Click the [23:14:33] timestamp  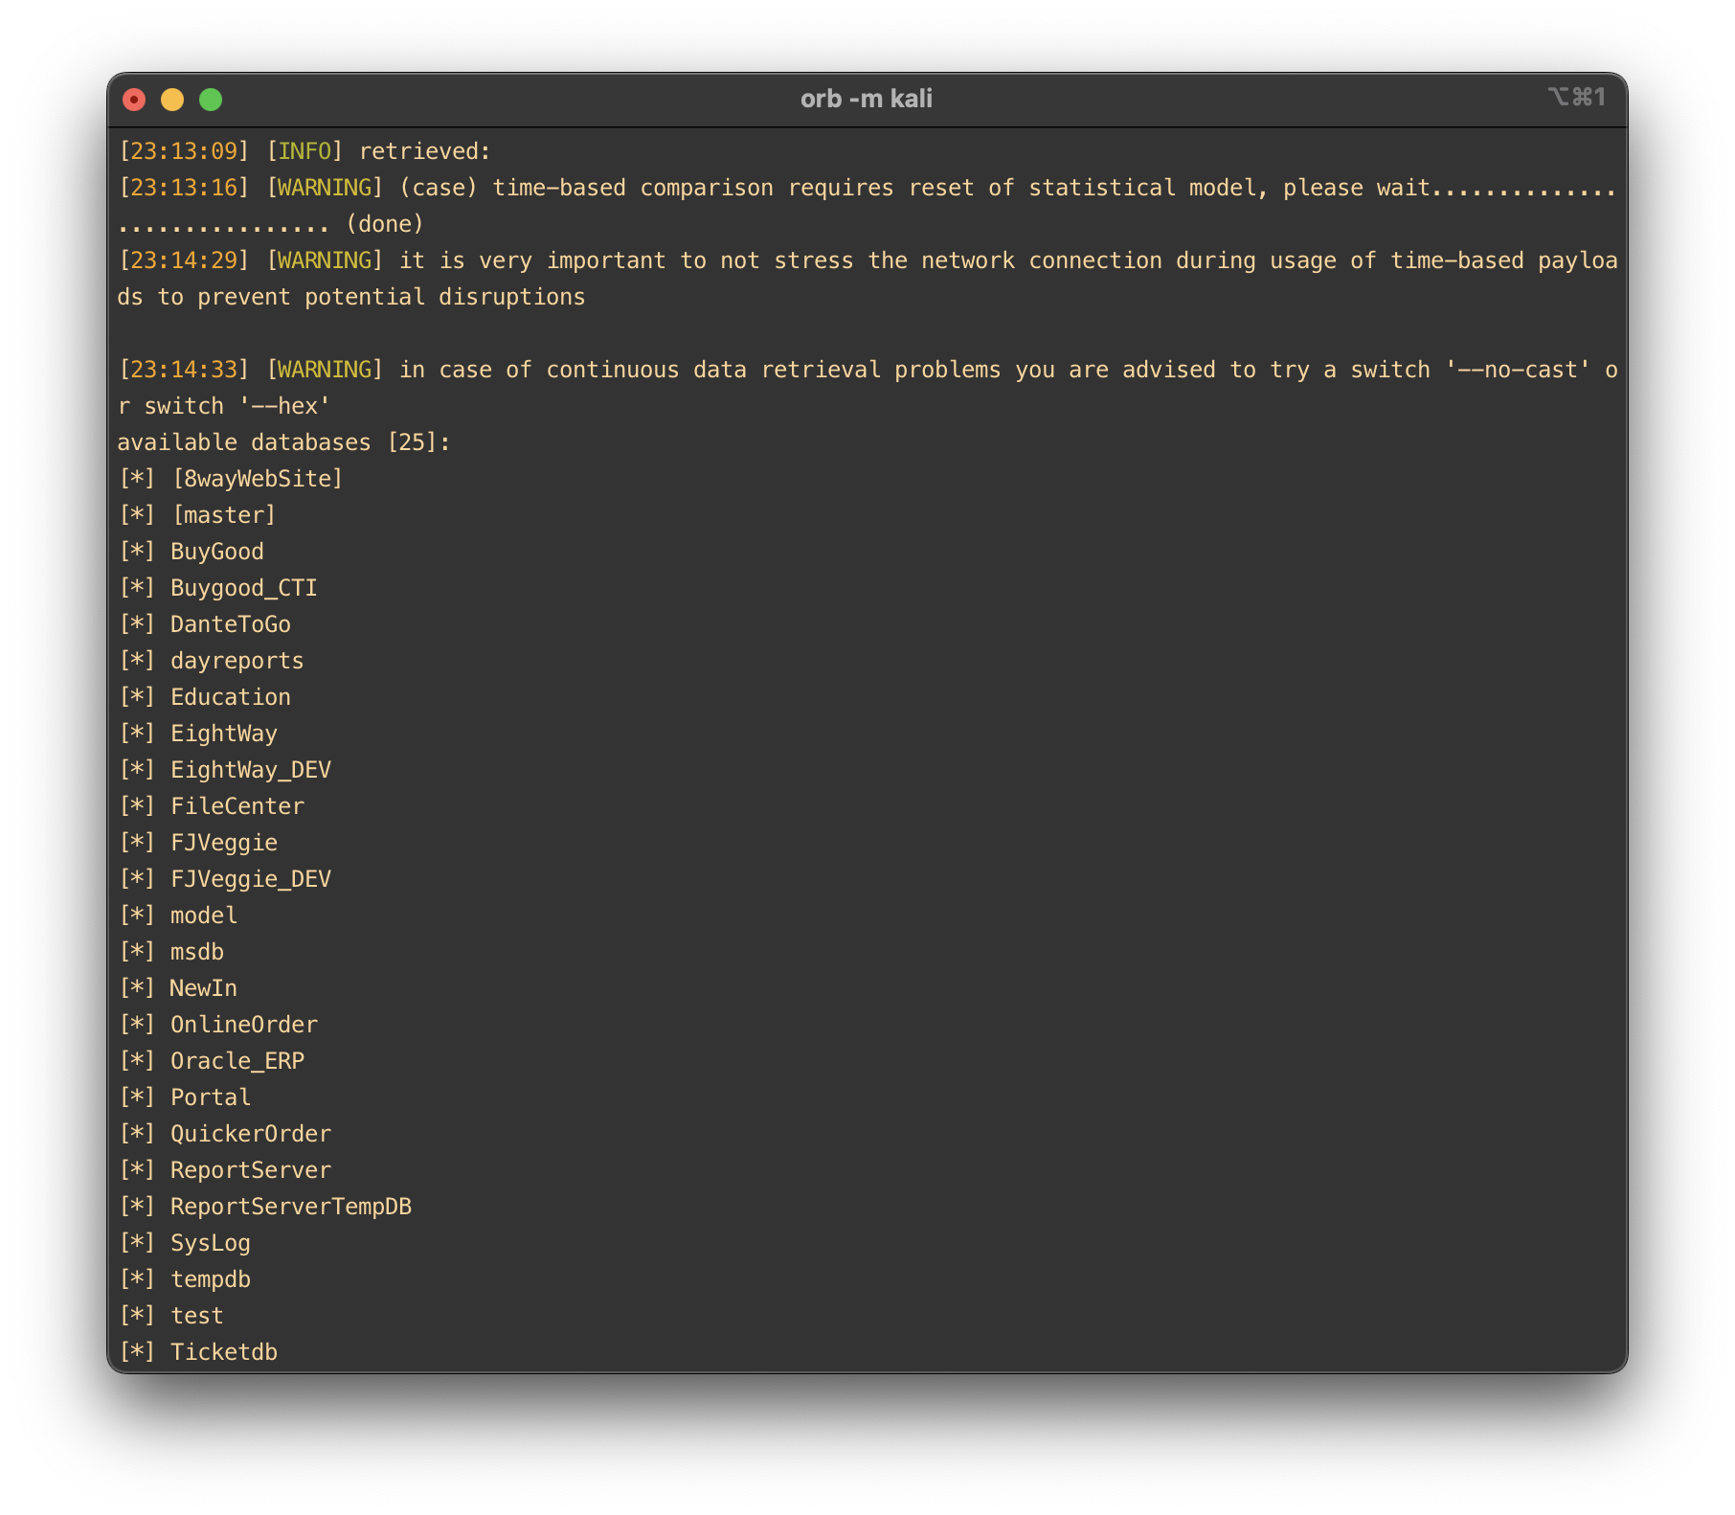pos(184,370)
